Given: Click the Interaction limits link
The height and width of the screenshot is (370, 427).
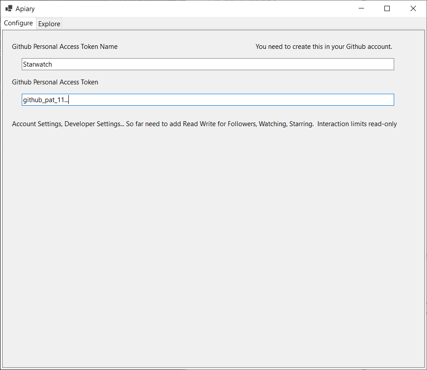Looking at the screenshot, I should pos(343,124).
